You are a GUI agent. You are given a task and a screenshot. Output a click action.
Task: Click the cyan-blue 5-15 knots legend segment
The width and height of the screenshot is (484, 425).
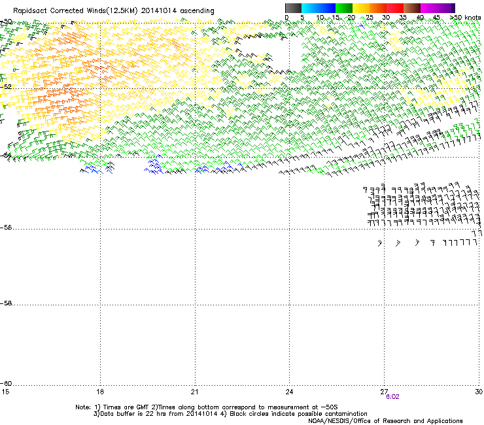(319, 8)
